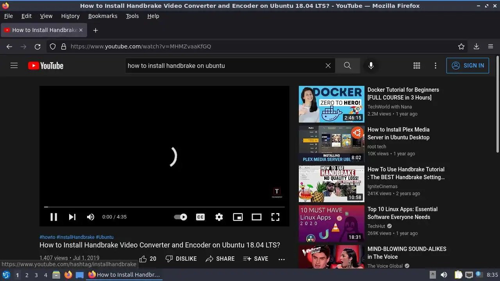Switch to workspace 3

tap(36, 275)
